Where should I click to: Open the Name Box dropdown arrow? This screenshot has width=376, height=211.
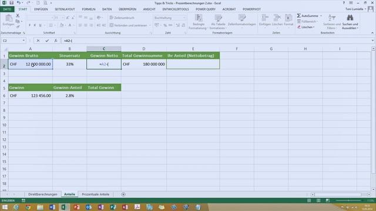[23, 40]
